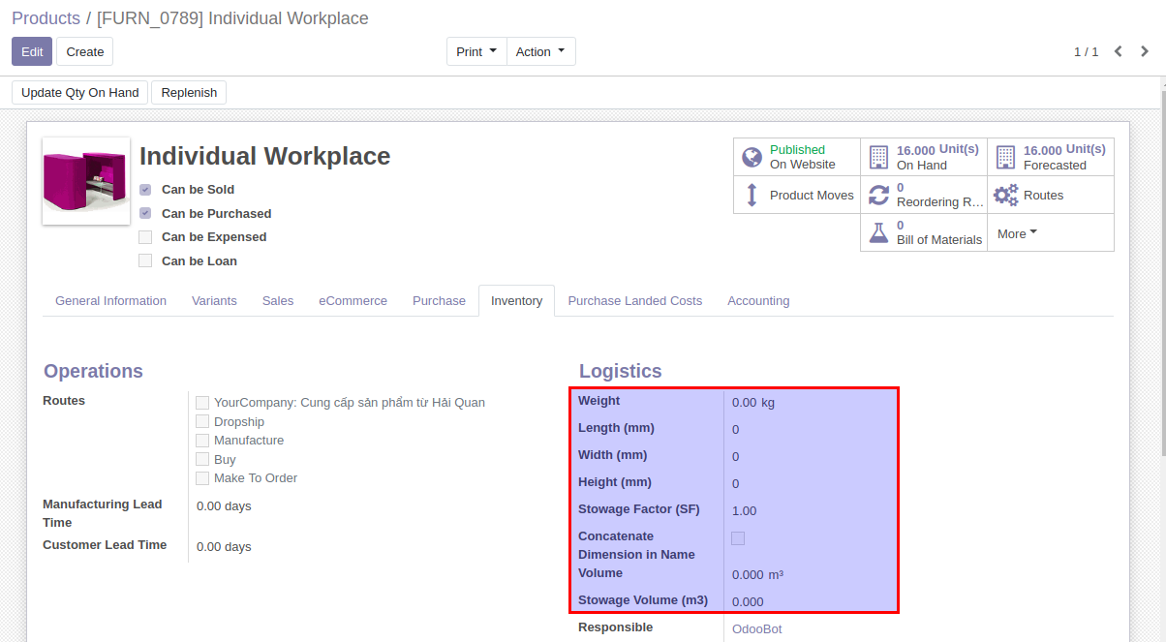
Task: Click the Update Qty On Hand button
Action: click(80, 92)
